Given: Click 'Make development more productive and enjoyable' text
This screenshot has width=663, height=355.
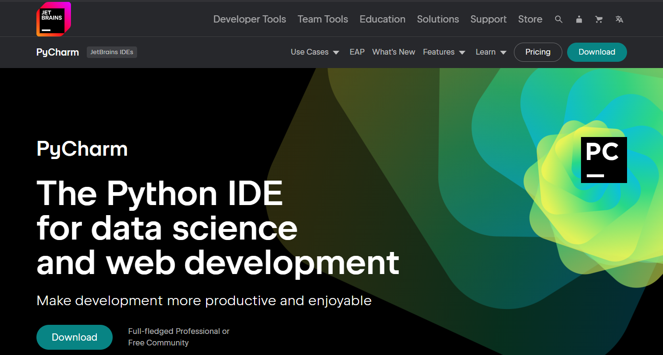Looking at the screenshot, I should [x=204, y=301].
